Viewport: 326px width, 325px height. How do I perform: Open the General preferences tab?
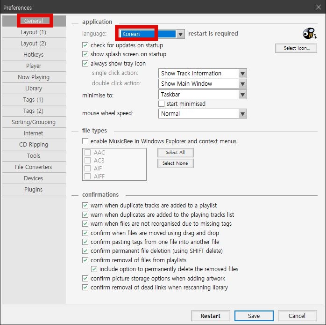pyautogui.click(x=34, y=21)
